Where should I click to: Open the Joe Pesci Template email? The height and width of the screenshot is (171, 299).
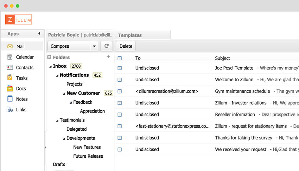click(207, 68)
